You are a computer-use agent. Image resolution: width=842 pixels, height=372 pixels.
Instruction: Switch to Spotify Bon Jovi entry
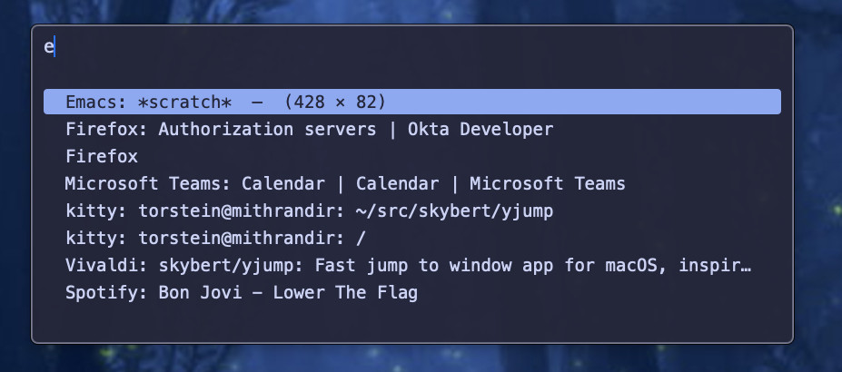[242, 292]
